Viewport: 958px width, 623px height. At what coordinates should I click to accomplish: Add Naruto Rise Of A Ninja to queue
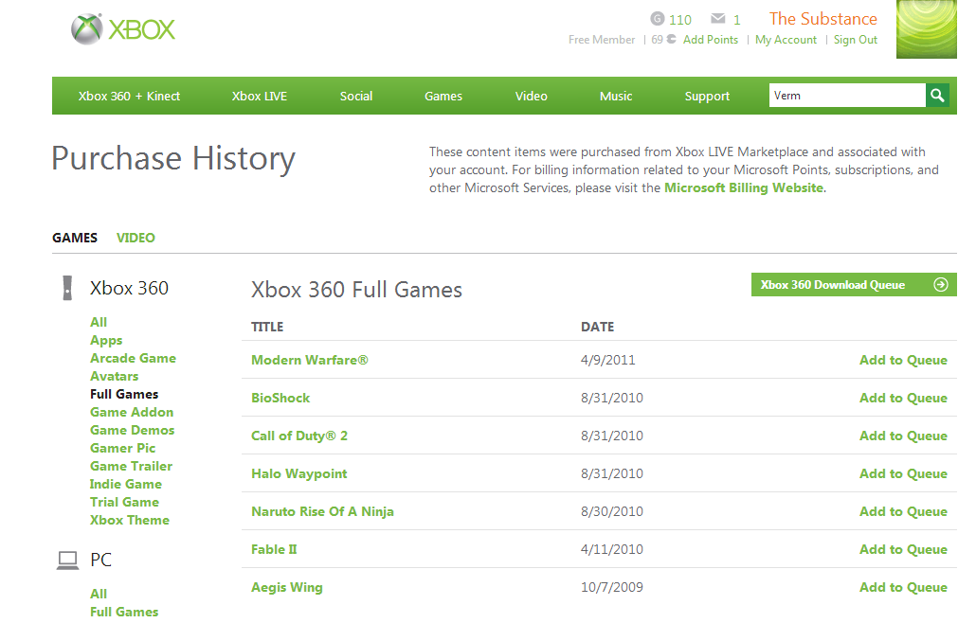tap(903, 511)
